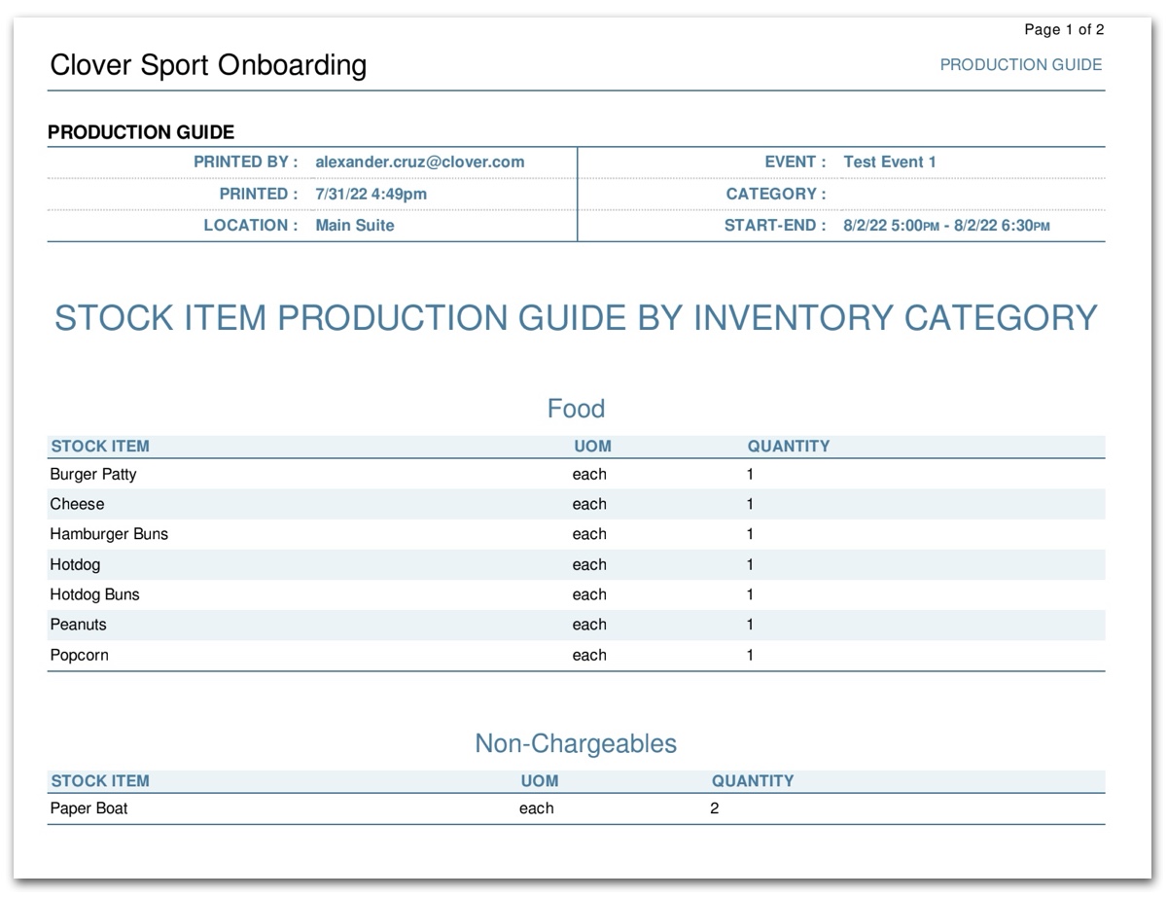The width and height of the screenshot is (1167, 897).
Task: Select the quantity 1 in the Hotdog row
Action: 750,564
